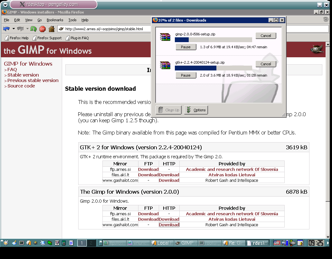Launch the Konqueror browser icon in the panel
Image resolution: width=332 pixels, height=259 pixels.
(x=43, y=243)
